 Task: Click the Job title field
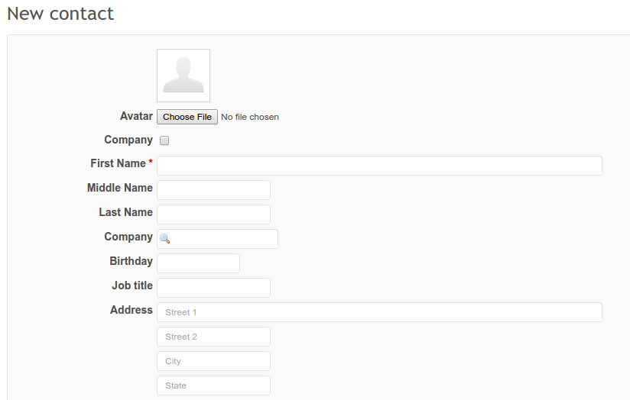(213, 288)
